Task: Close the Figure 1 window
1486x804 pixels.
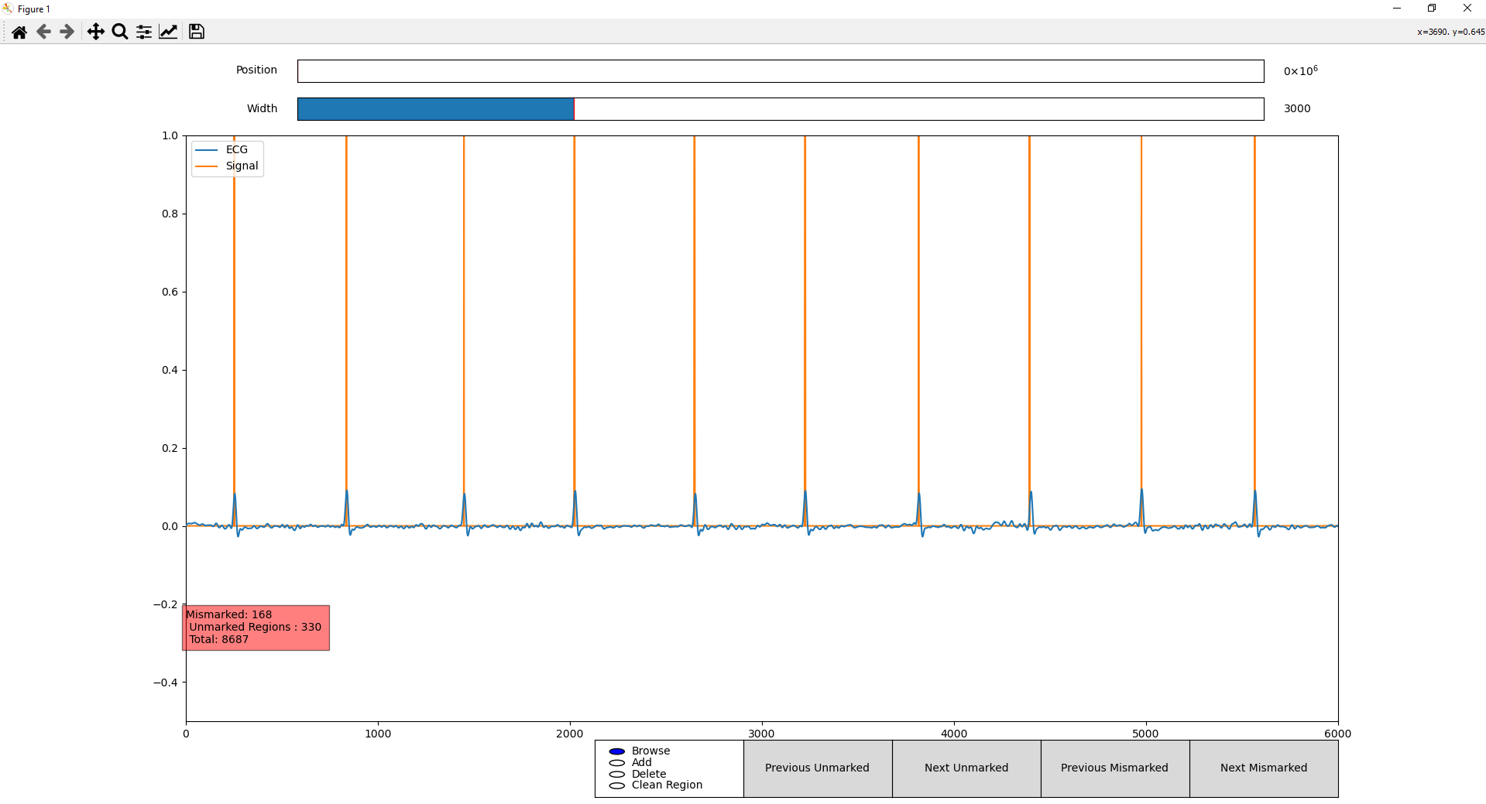Action: (1467, 9)
